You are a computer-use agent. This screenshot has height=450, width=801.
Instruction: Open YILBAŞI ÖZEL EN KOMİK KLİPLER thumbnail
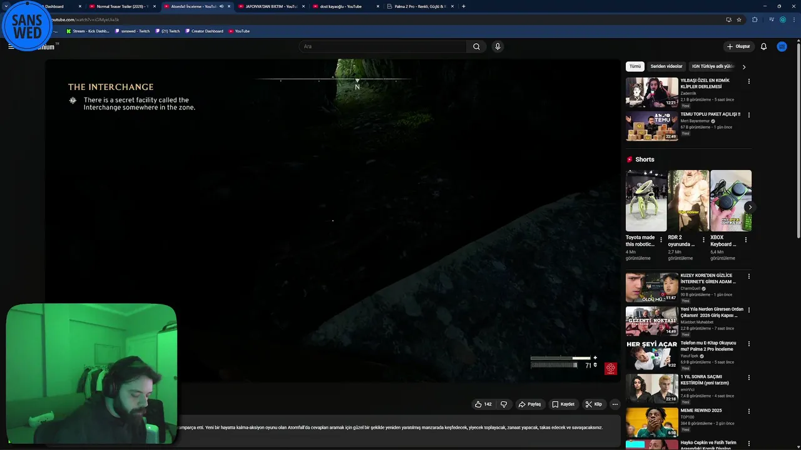pos(652,92)
